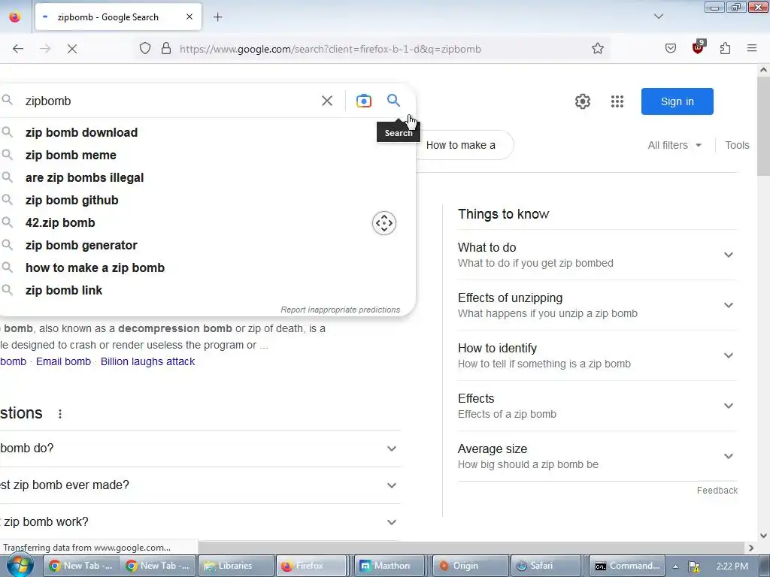Open tracking protection shield icon
770x577 pixels.
(145, 49)
